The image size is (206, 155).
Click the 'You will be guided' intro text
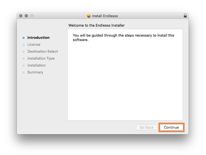(x=123, y=37)
